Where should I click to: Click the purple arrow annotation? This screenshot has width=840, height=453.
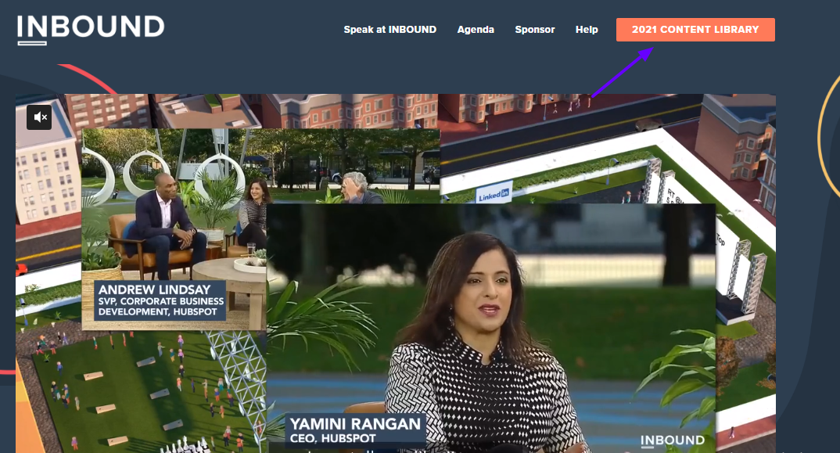coord(621,73)
